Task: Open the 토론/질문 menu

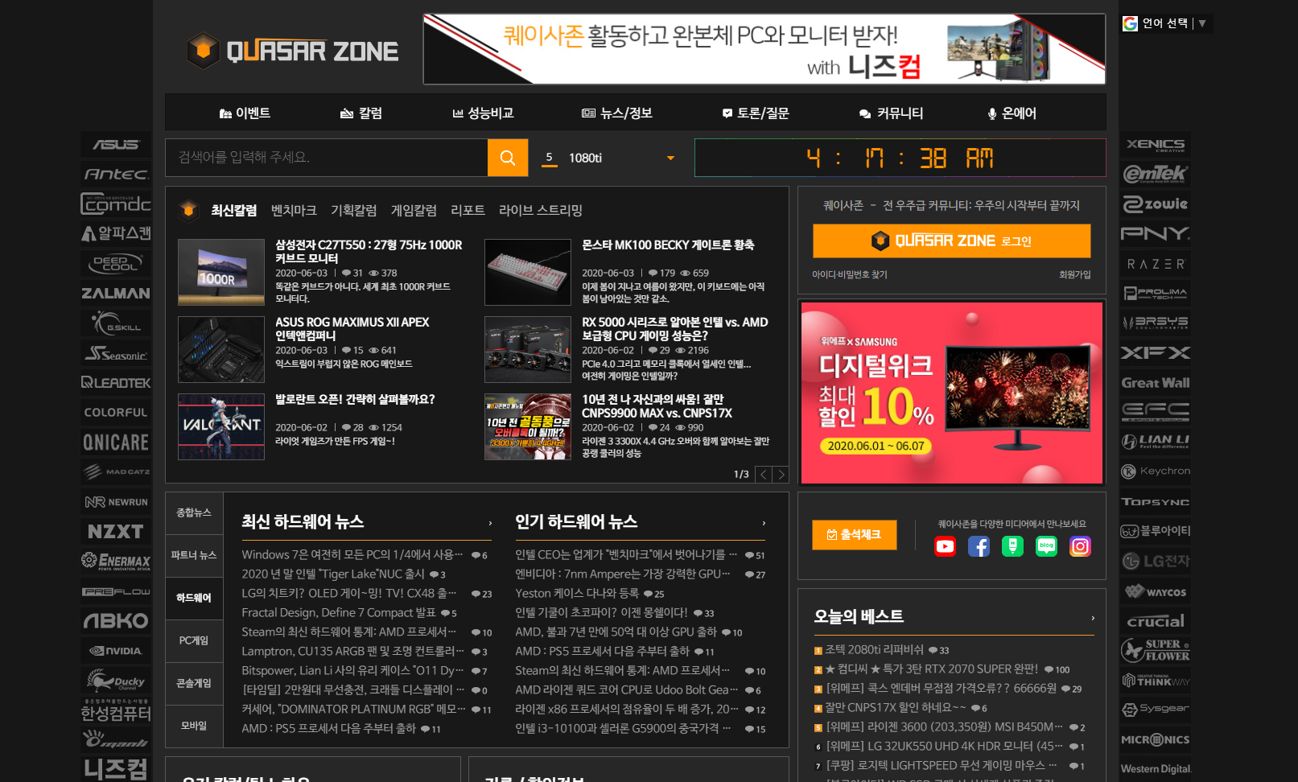Action: pos(756,113)
